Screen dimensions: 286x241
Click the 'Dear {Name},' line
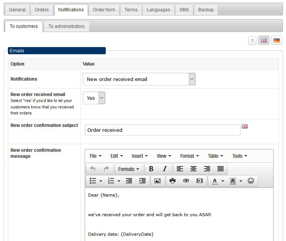pyautogui.click(x=103, y=195)
